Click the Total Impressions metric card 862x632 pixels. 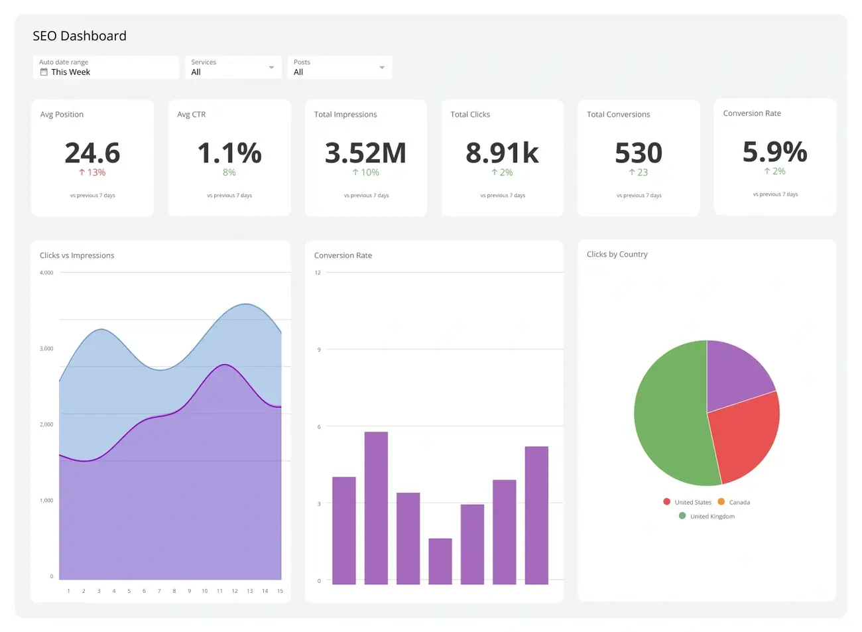click(365, 157)
